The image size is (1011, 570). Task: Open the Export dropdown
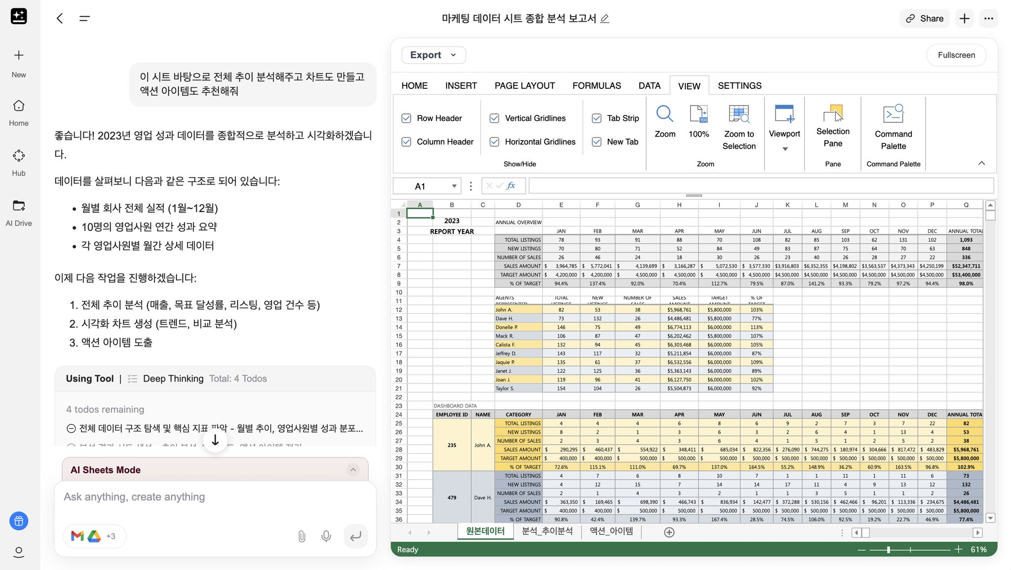[432, 55]
